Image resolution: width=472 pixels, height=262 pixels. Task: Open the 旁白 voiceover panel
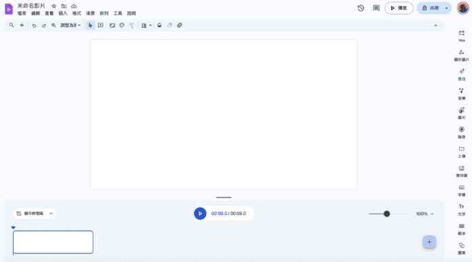pos(462,74)
